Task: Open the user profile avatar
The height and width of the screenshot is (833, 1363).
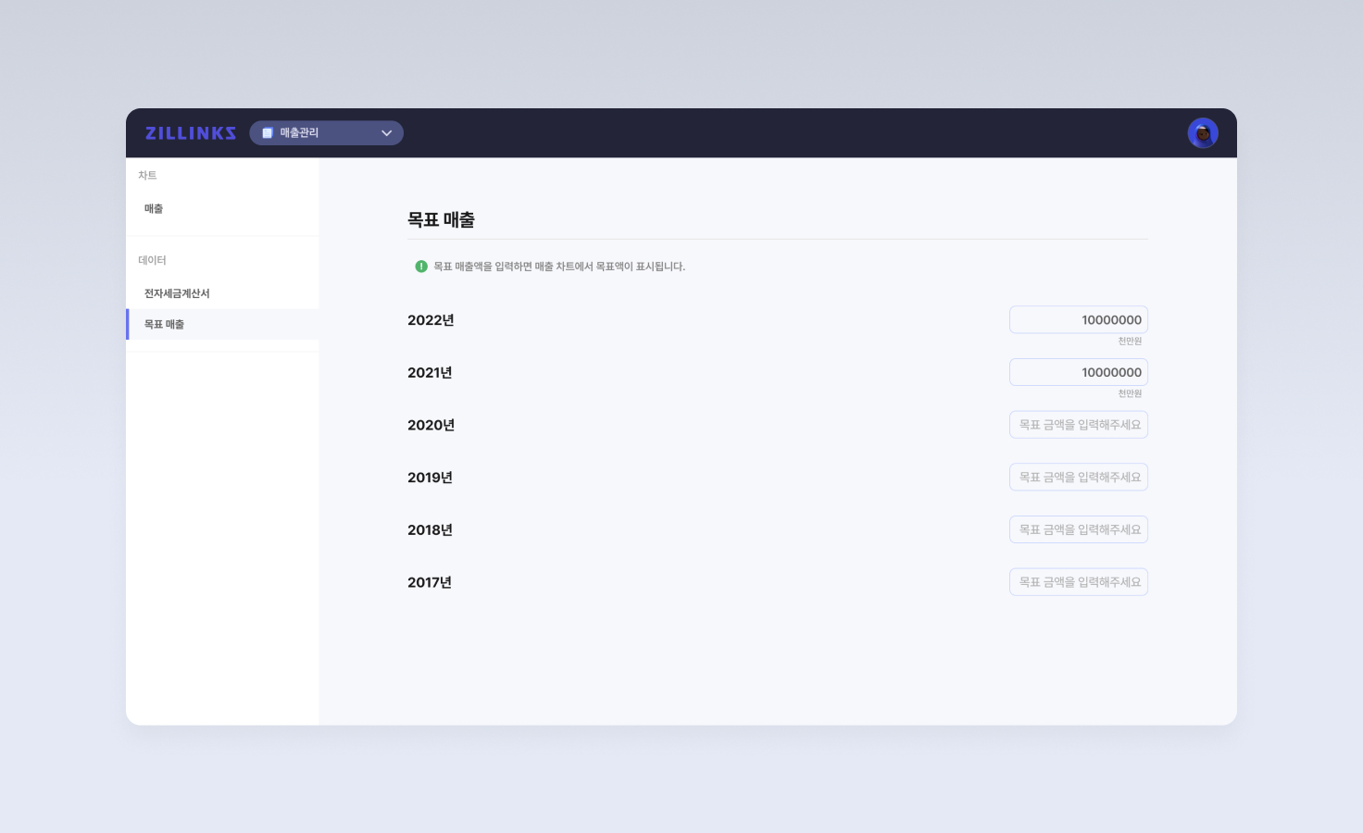Action: pos(1203,133)
